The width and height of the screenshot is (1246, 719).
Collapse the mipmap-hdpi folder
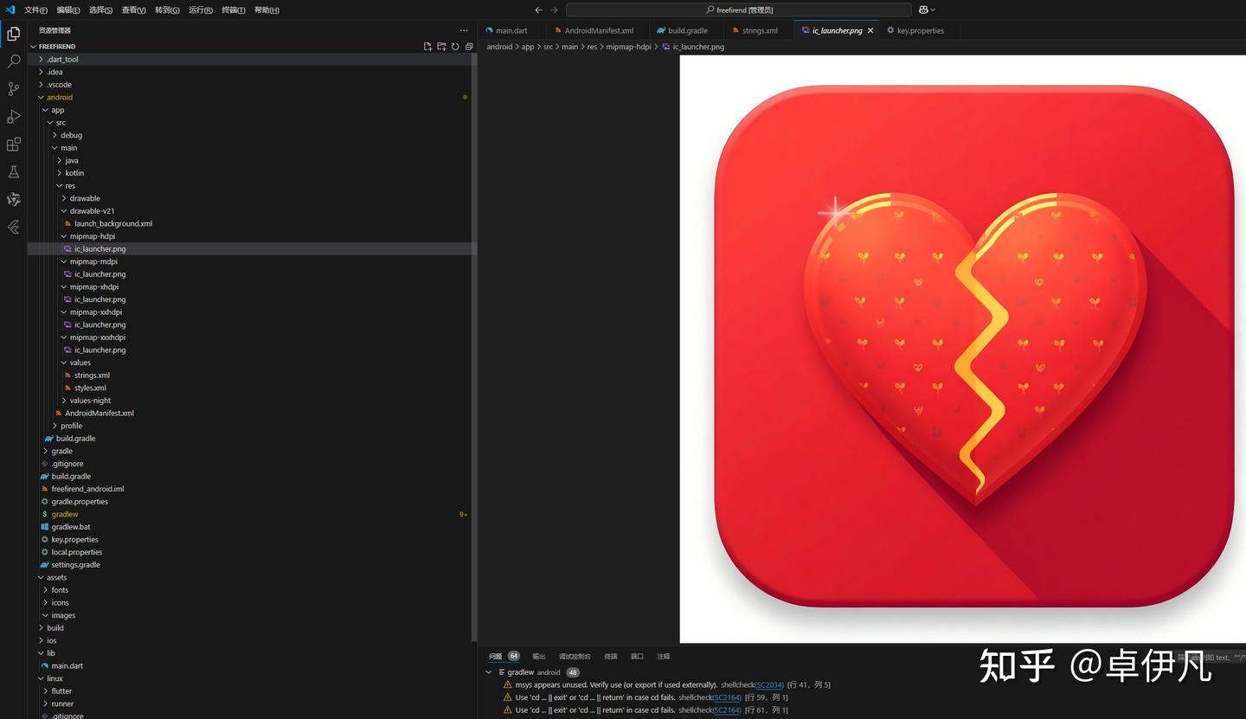92,236
